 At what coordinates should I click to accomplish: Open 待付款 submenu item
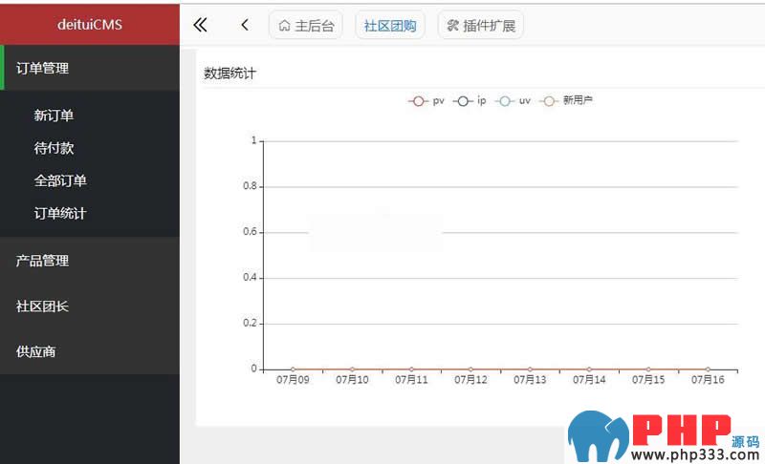click(x=54, y=148)
